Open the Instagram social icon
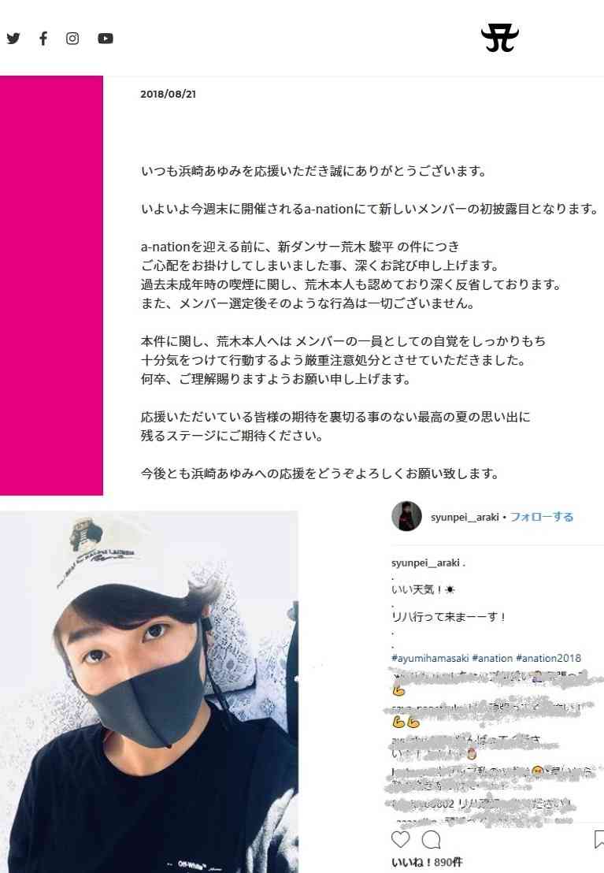604x873 pixels. pyautogui.click(x=72, y=39)
